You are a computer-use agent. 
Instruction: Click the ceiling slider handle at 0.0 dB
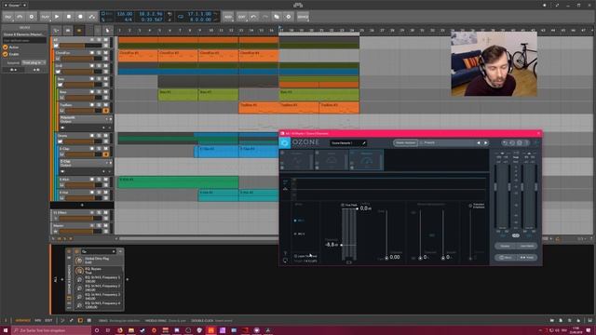(x=357, y=208)
